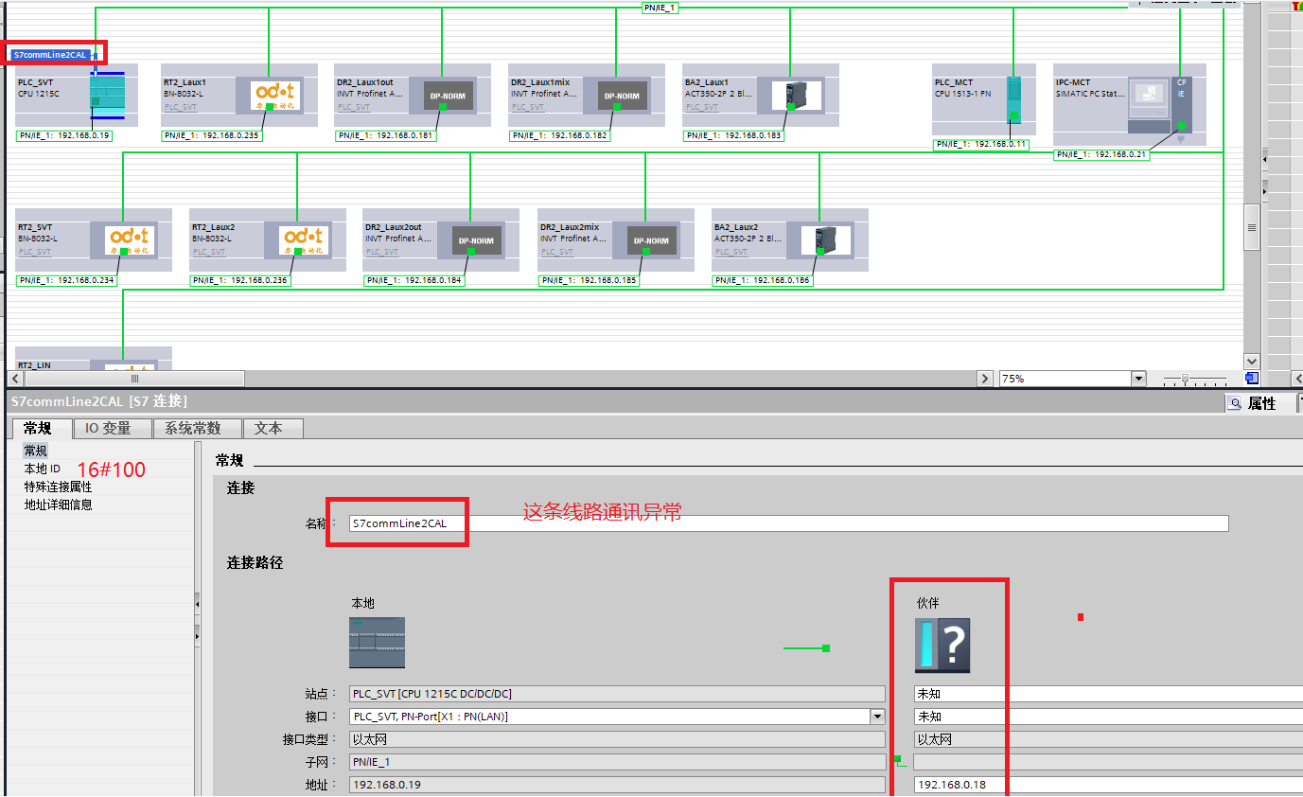This screenshot has height=797, width=1303.
Task: Click the IPC-MCT SIMATIC PC station icon
Action: tap(1151, 100)
